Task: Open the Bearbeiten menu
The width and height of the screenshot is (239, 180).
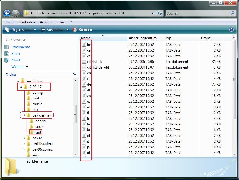Action: click(26, 22)
